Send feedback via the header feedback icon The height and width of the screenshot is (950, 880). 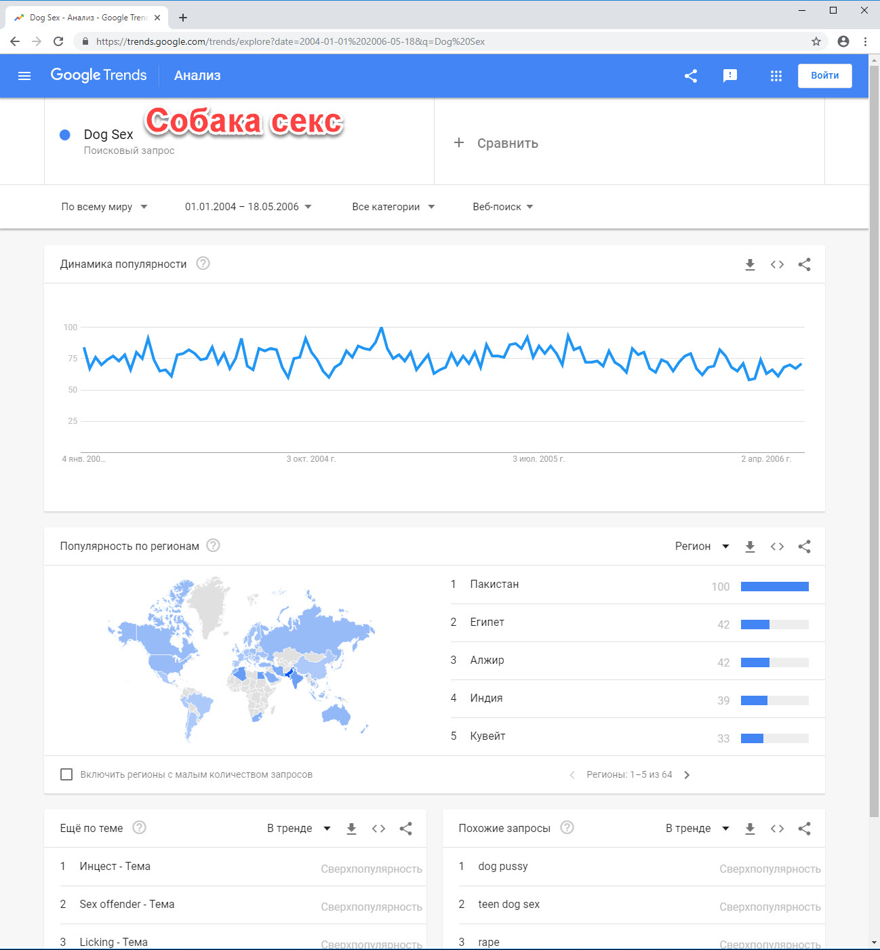pos(730,76)
